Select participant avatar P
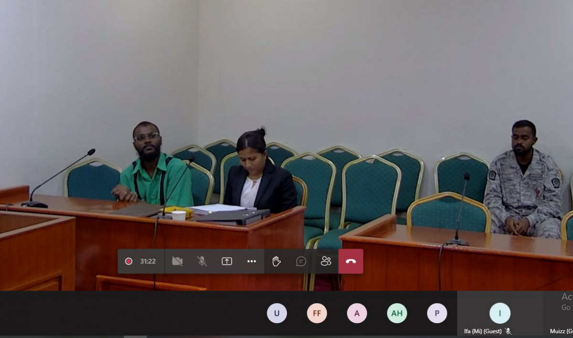This screenshot has width=573, height=338. pos(437,313)
